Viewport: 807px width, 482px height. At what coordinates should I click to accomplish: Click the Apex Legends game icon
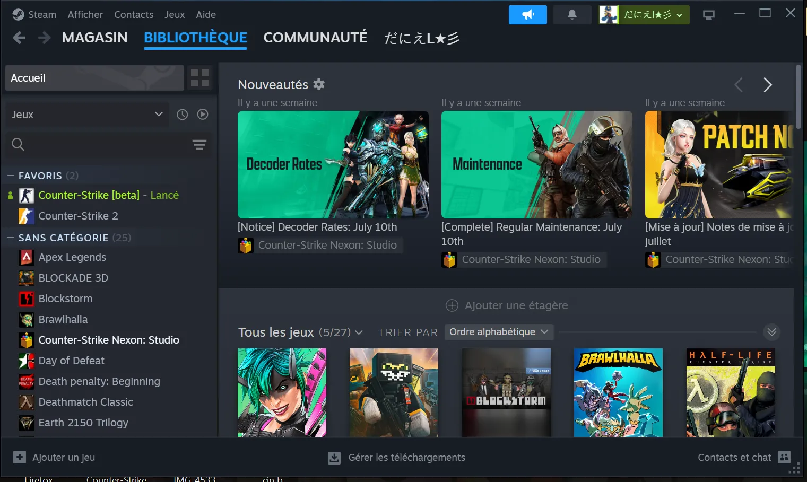pos(27,257)
